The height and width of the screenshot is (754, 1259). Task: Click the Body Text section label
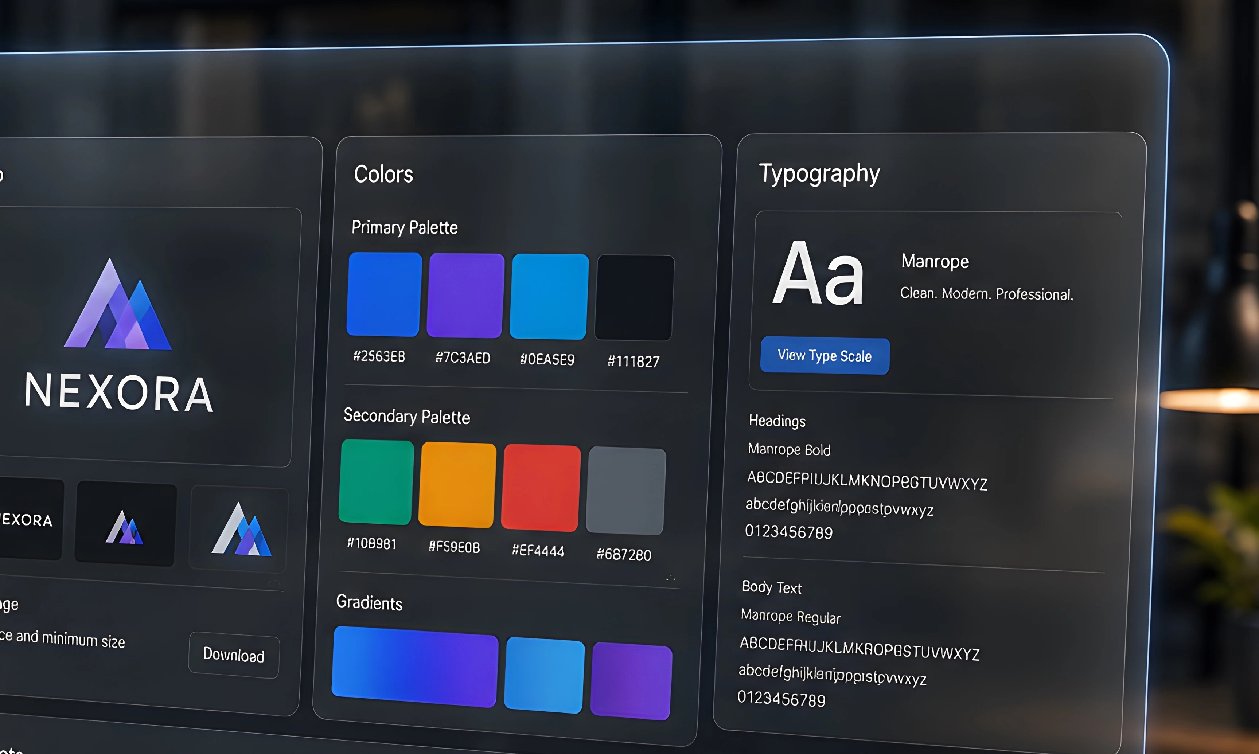coord(771,587)
